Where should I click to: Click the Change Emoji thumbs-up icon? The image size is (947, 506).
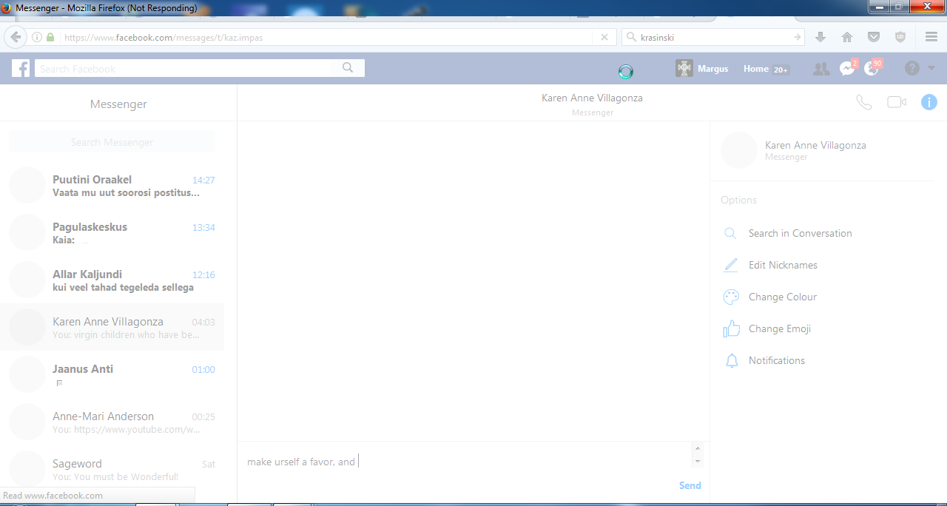pyautogui.click(x=731, y=328)
